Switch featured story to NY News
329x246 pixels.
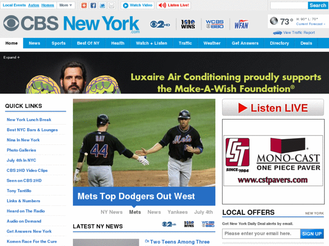(x=111, y=212)
